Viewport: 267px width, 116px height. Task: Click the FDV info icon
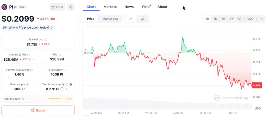click(x=60, y=55)
